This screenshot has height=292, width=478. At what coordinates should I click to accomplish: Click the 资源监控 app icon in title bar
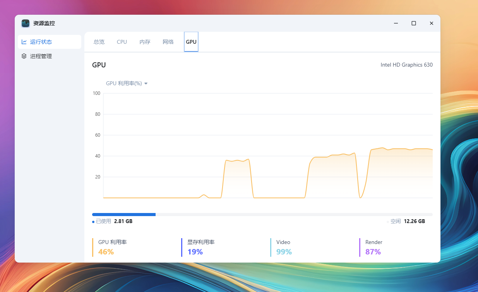26,23
